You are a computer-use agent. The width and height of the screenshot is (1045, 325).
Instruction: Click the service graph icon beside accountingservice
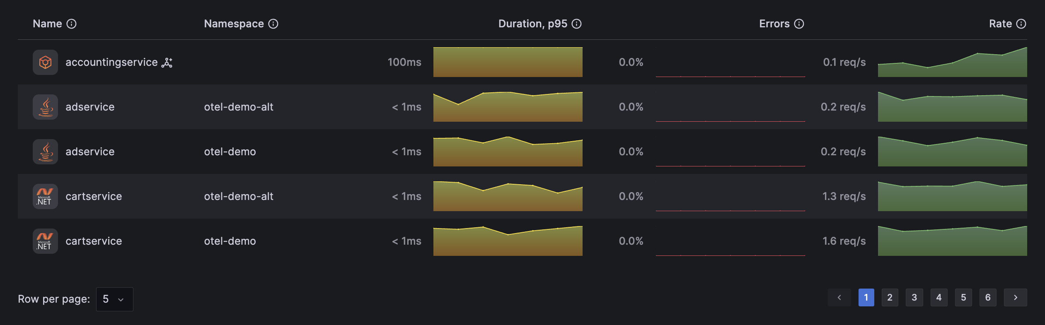(167, 63)
